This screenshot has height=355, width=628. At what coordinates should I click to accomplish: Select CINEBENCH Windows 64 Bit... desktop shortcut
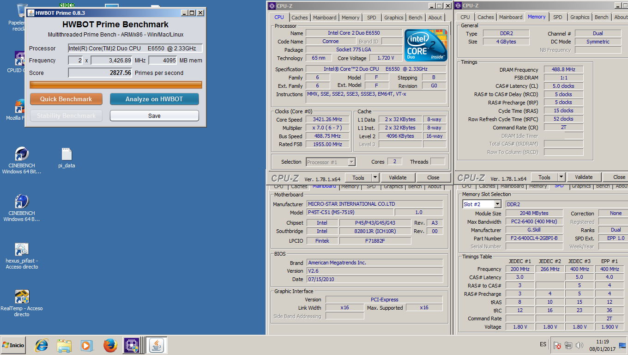coord(22,160)
